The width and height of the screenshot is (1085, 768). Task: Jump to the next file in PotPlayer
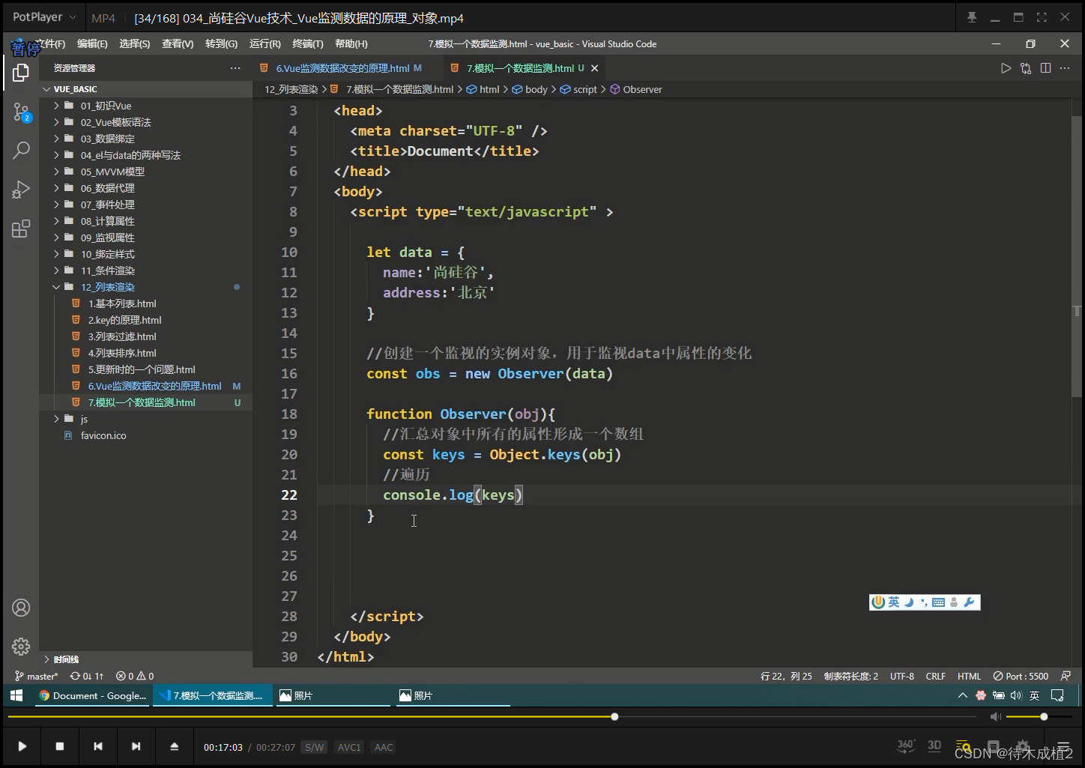[x=136, y=746]
